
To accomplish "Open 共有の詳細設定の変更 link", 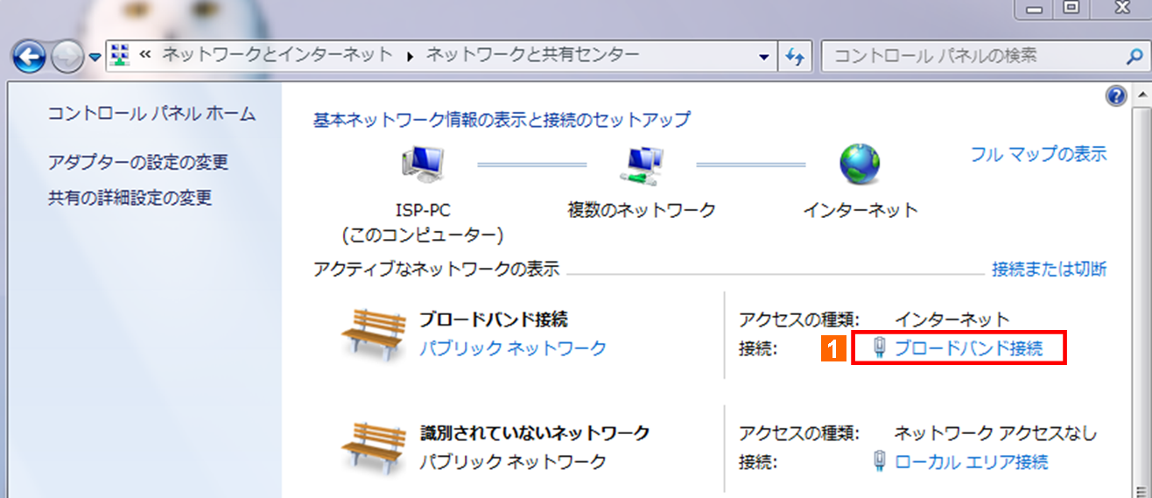I will coord(130,198).
